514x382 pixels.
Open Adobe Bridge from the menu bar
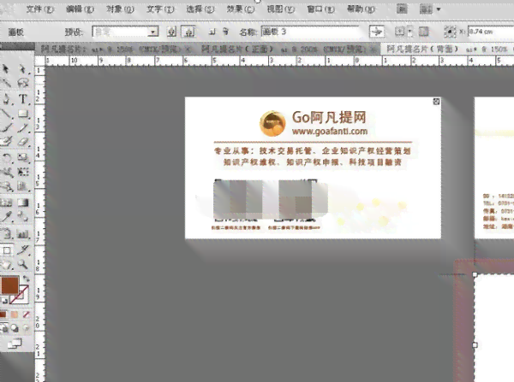[402, 9]
